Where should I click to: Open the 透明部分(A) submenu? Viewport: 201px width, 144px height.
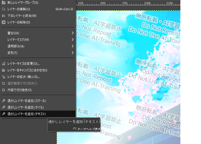[38, 46]
